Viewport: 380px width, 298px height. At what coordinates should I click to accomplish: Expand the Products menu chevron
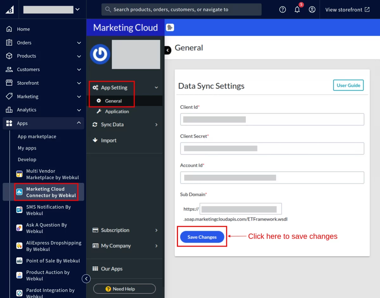point(79,56)
